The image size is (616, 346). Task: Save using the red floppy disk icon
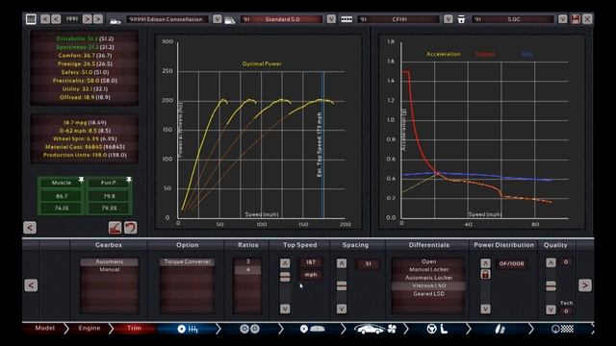click(x=576, y=19)
